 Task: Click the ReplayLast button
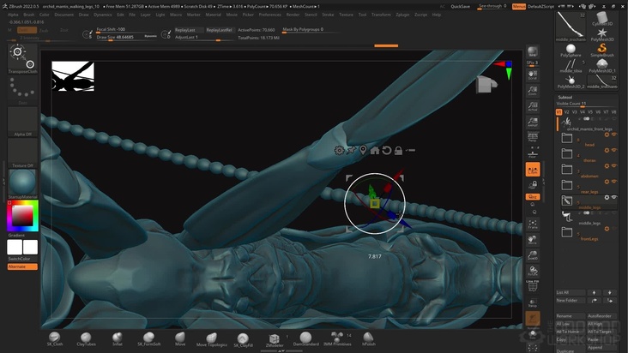185,29
